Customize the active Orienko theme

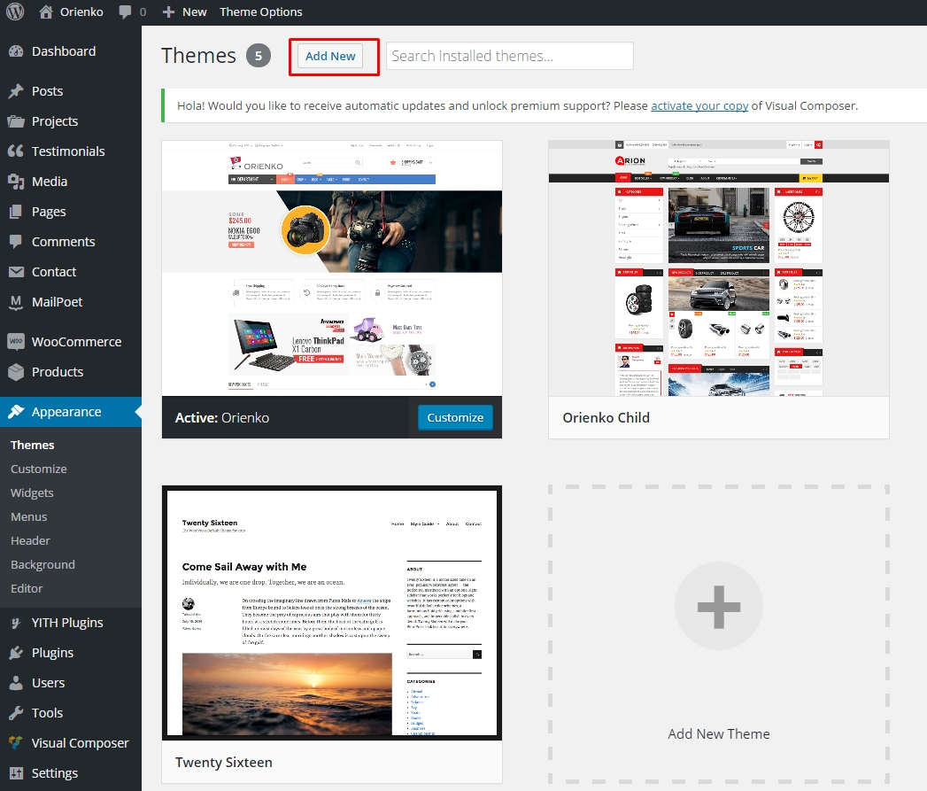point(455,416)
